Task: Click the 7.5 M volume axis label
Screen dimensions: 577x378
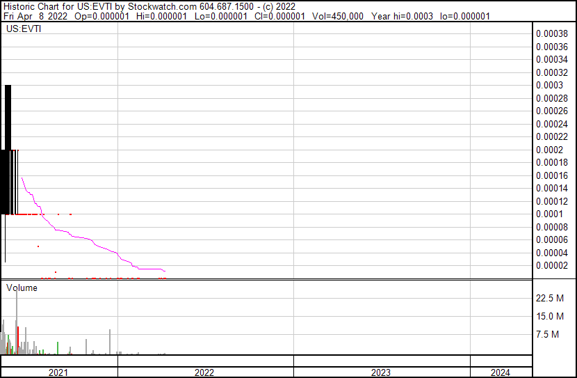Action: click(548, 334)
